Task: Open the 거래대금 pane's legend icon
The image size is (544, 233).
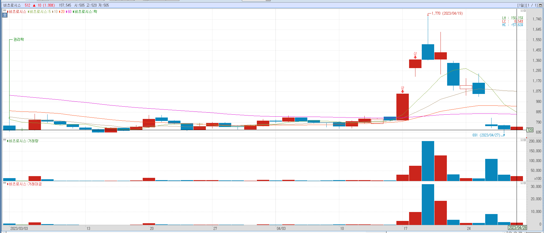Action: coord(5,183)
